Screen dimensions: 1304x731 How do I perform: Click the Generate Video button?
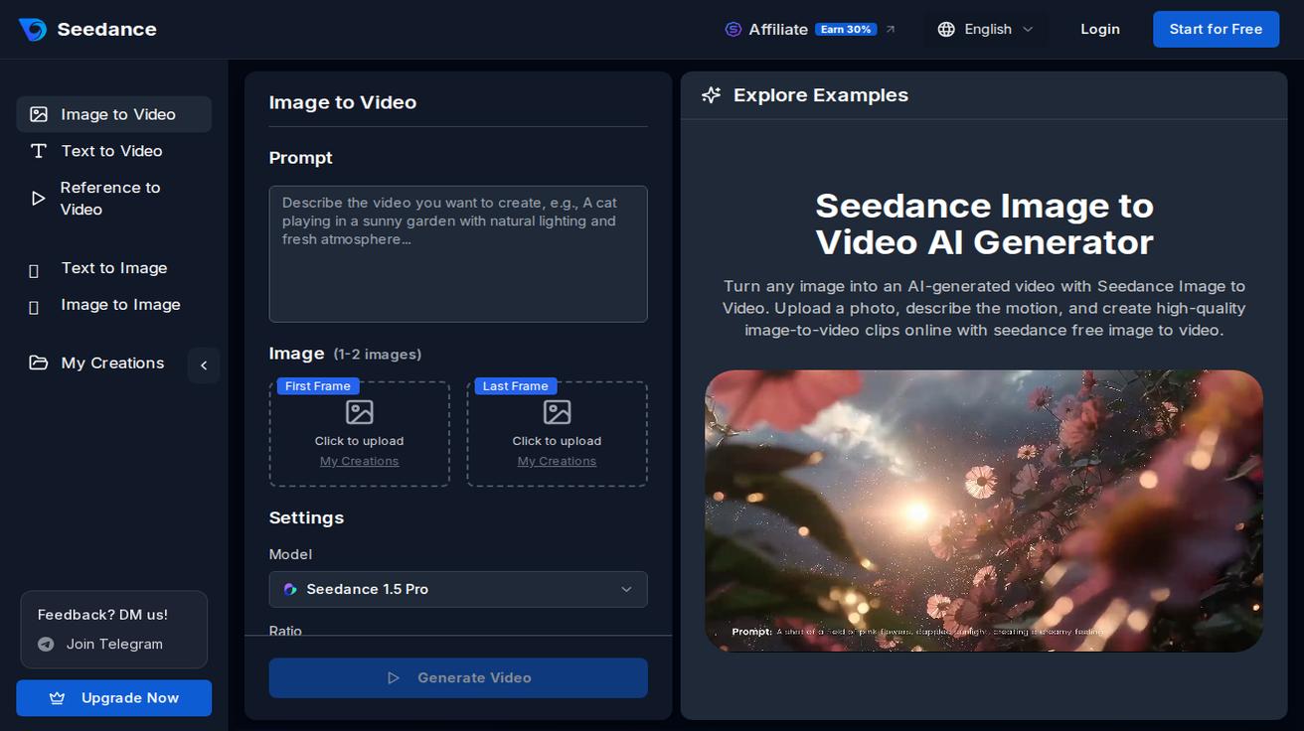(458, 677)
